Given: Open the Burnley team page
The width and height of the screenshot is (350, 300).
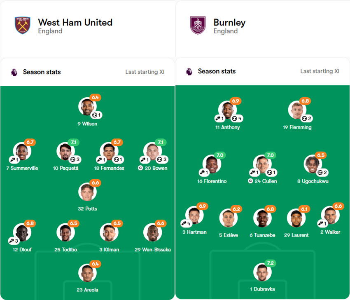Looking at the screenshot, I should (229, 23).
